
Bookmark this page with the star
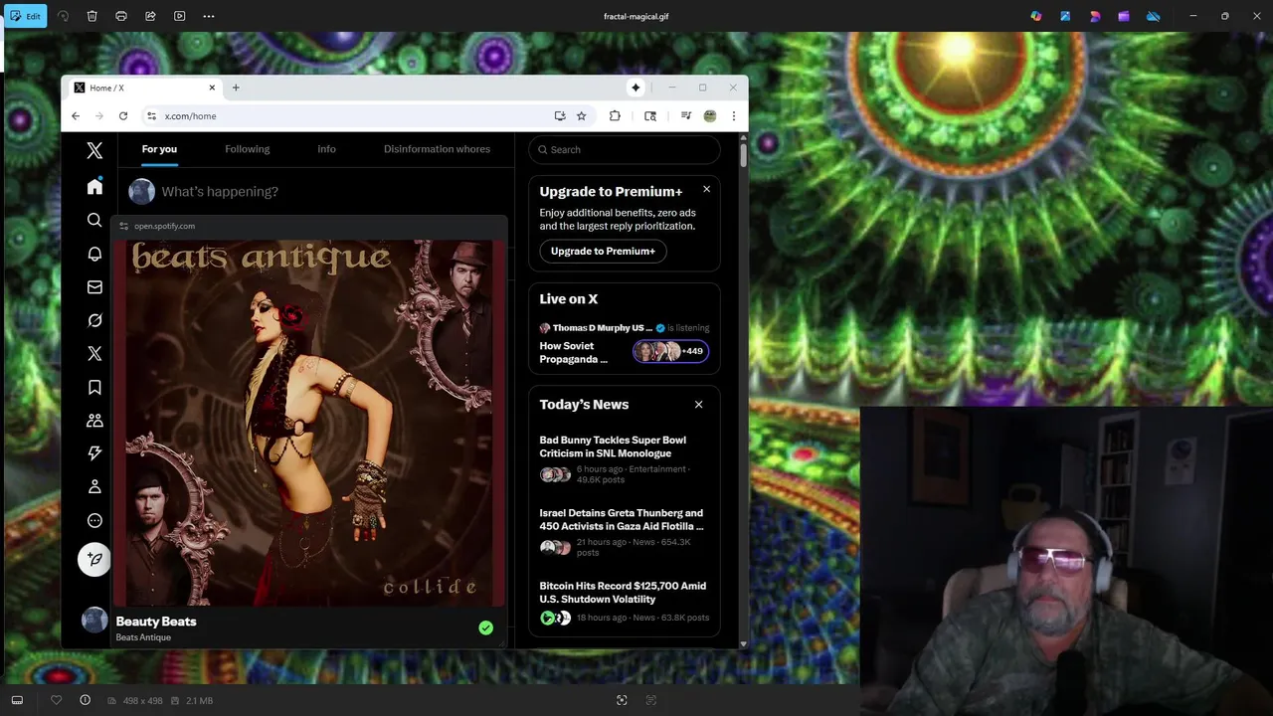pyautogui.click(x=582, y=116)
